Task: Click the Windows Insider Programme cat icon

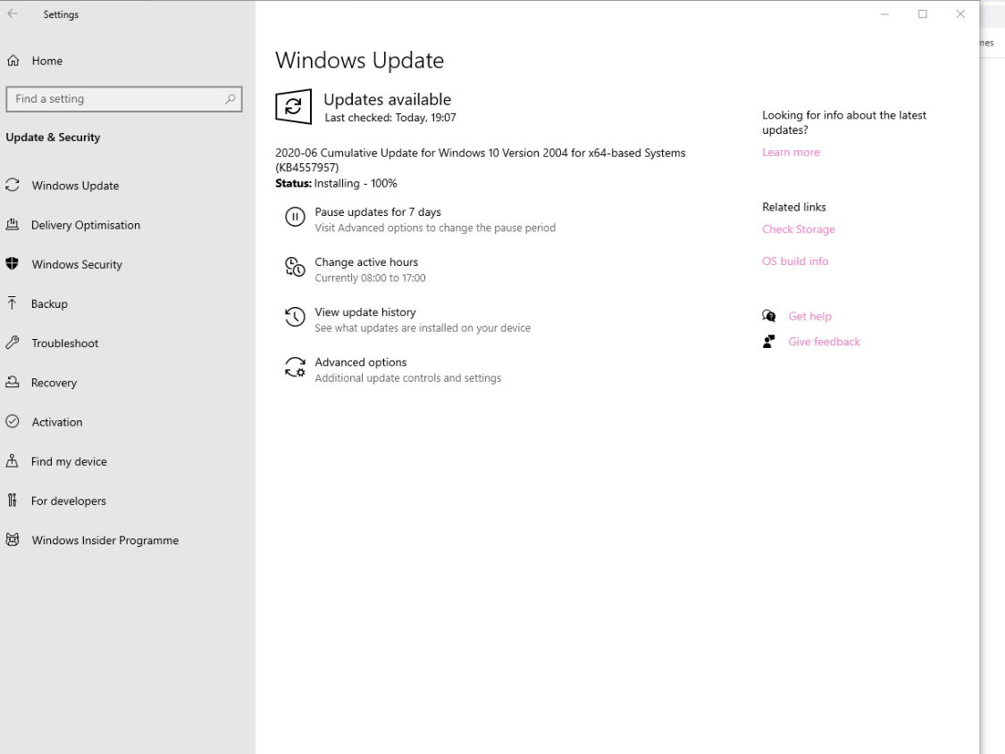Action: point(13,540)
